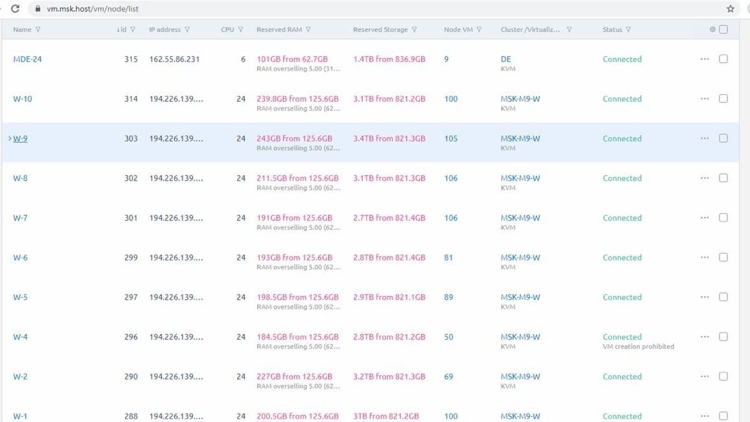Click filter icon beside IP address header
The image size is (750, 422).
tap(187, 30)
